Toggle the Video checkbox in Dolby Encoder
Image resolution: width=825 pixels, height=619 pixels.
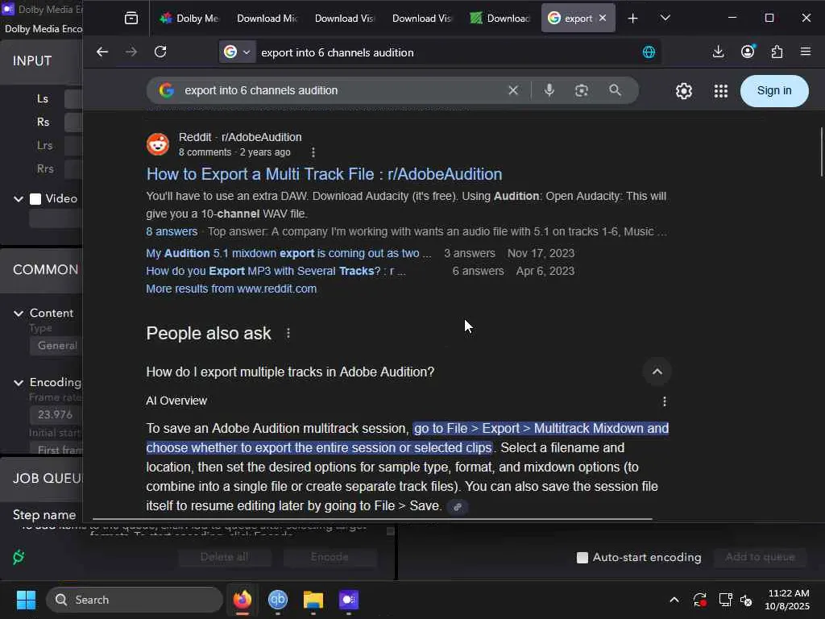tap(35, 199)
